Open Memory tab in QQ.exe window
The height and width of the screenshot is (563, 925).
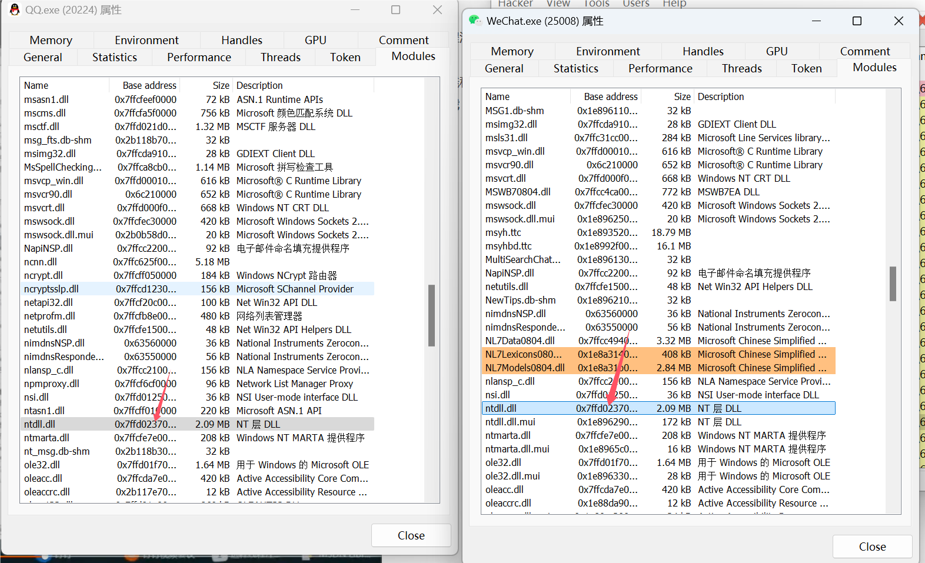pos(51,40)
